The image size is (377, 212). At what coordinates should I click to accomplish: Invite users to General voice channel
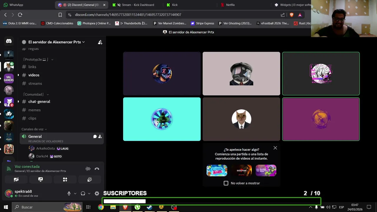tap(100, 137)
